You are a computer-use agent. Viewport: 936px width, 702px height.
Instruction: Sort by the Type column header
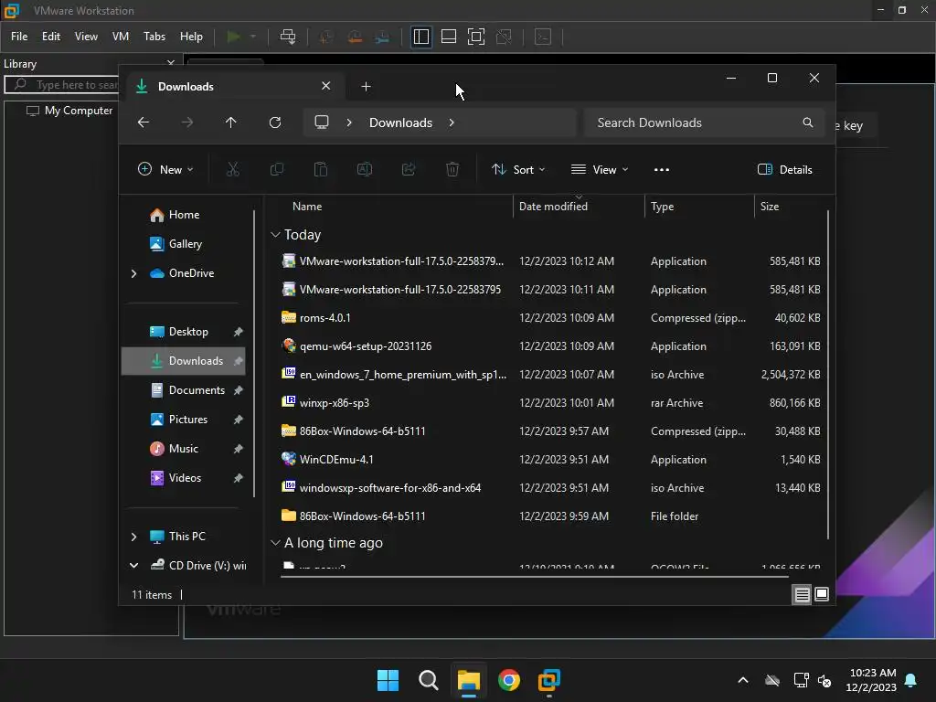[x=662, y=207]
